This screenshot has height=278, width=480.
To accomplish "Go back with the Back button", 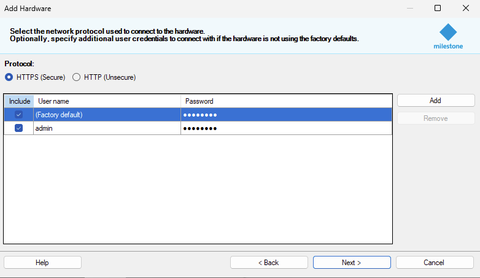I will pyautogui.click(x=269, y=263).
